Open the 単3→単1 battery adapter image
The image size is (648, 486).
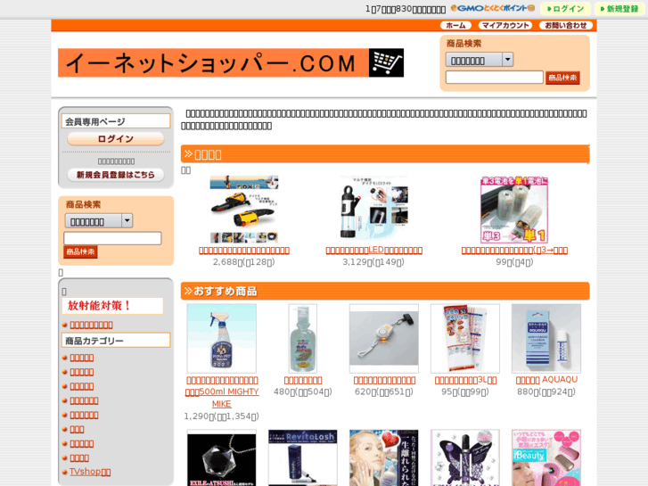[x=514, y=210]
